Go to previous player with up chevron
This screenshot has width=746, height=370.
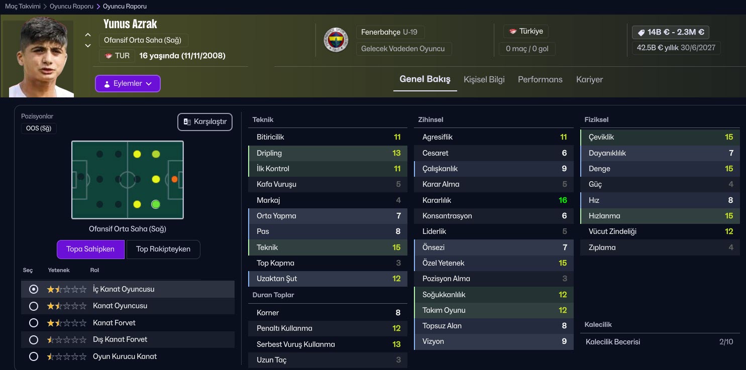[x=88, y=35]
